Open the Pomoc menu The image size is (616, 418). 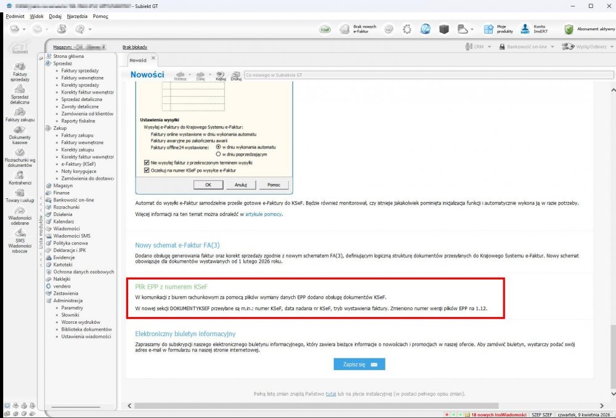click(x=100, y=17)
